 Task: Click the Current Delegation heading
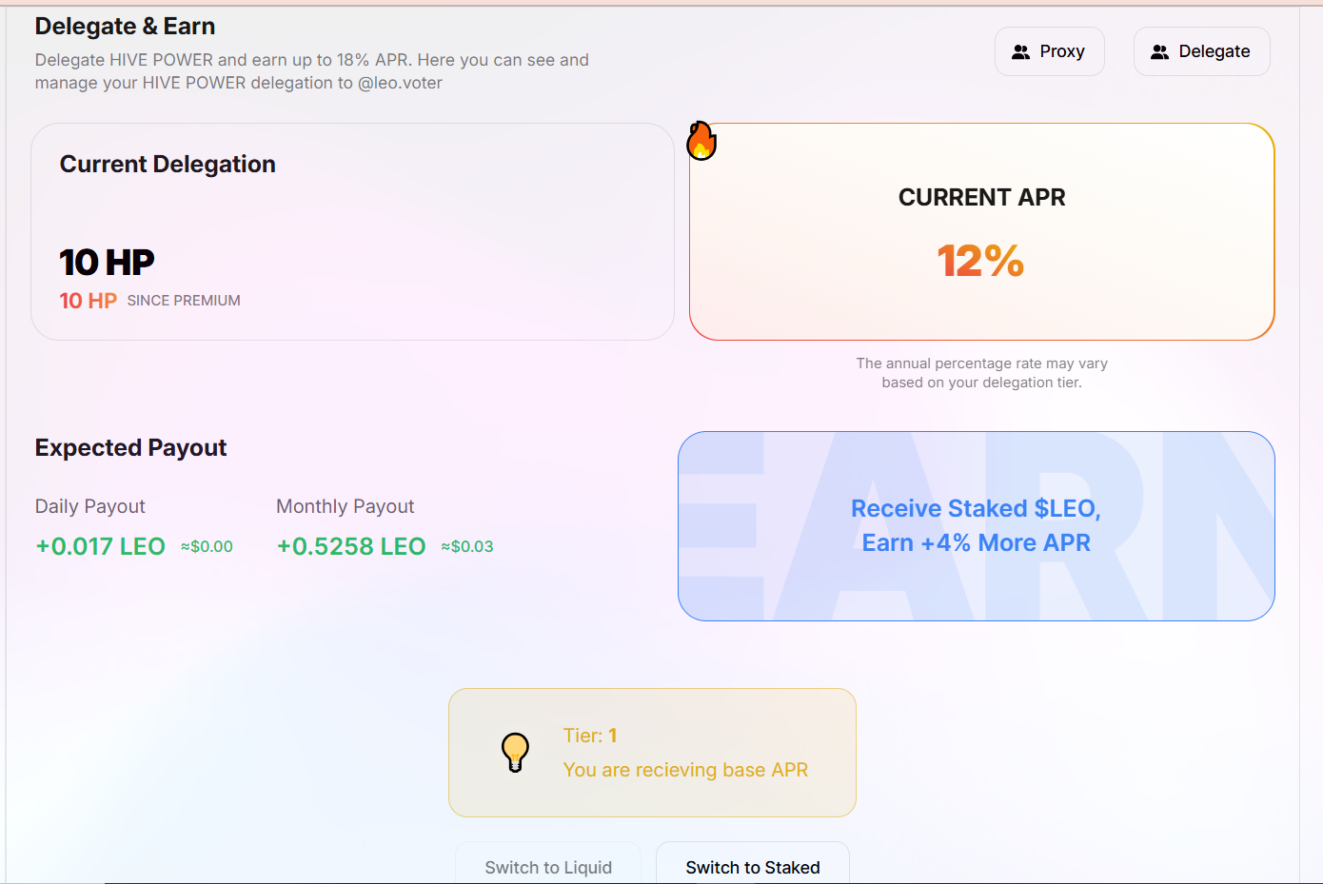[168, 164]
